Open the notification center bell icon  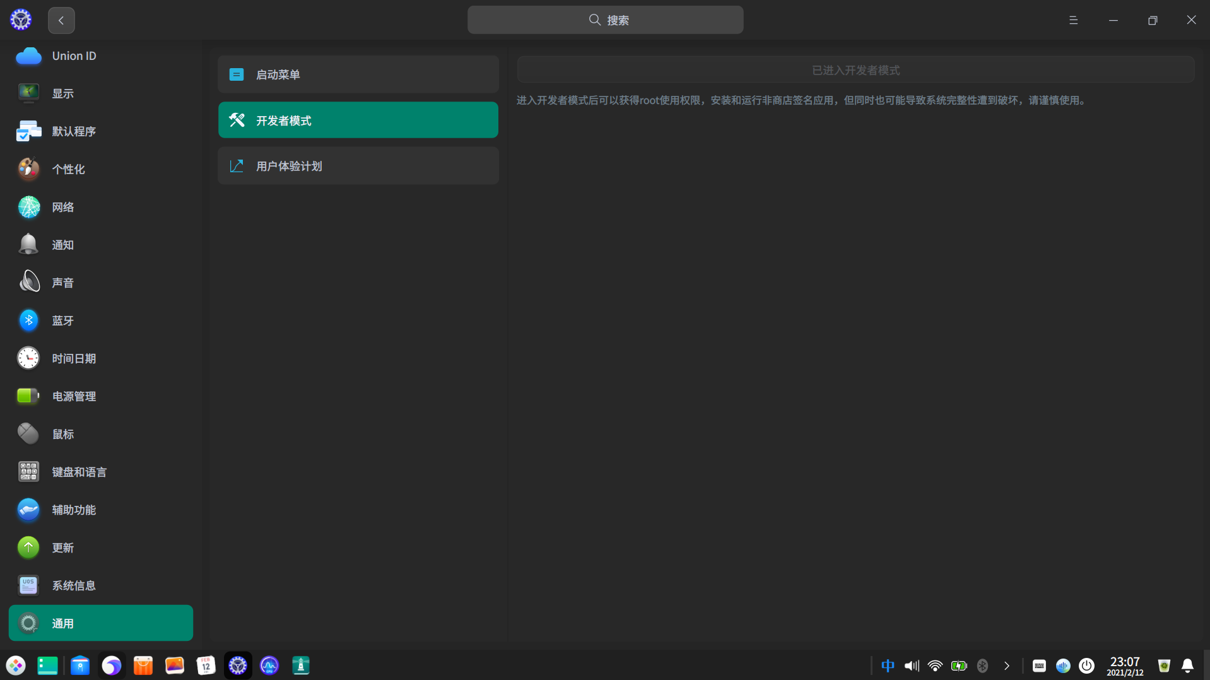click(x=1187, y=665)
